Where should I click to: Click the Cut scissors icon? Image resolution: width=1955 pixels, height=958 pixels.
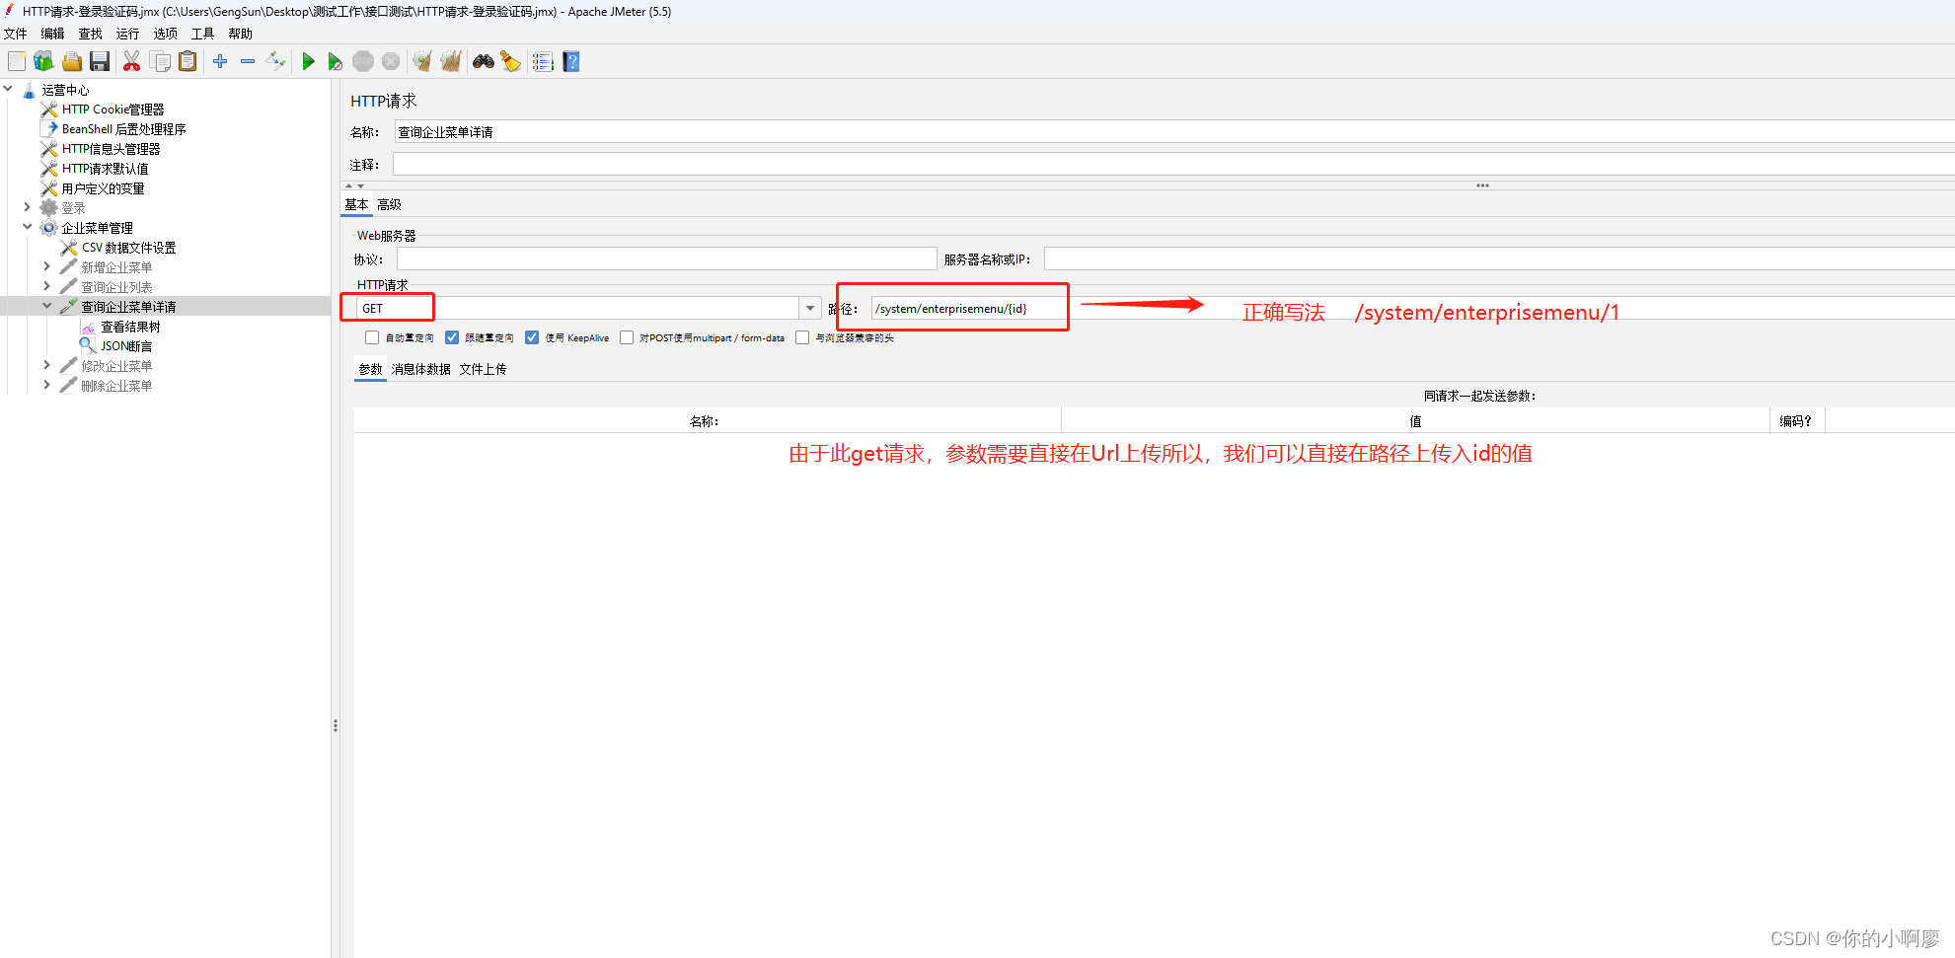[x=131, y=61]
